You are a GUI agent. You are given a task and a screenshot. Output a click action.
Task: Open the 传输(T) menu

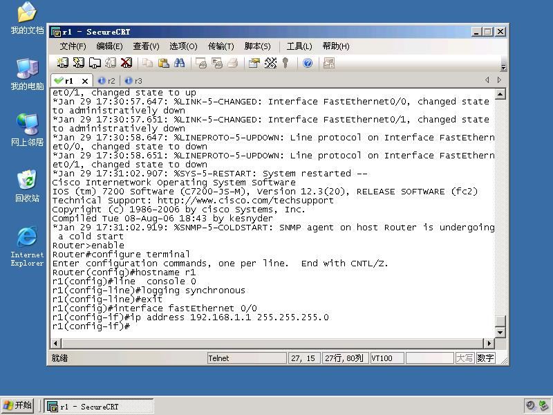click(x=221, y=46)
